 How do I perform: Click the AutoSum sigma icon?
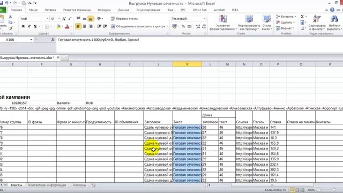[x=302, y=17]
